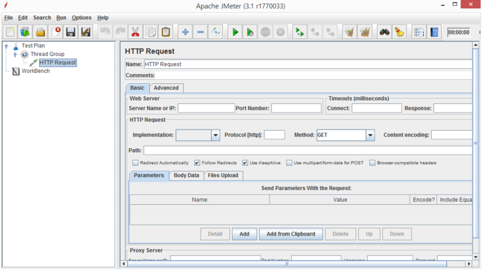Click the Stop test icon

[265, 32]
